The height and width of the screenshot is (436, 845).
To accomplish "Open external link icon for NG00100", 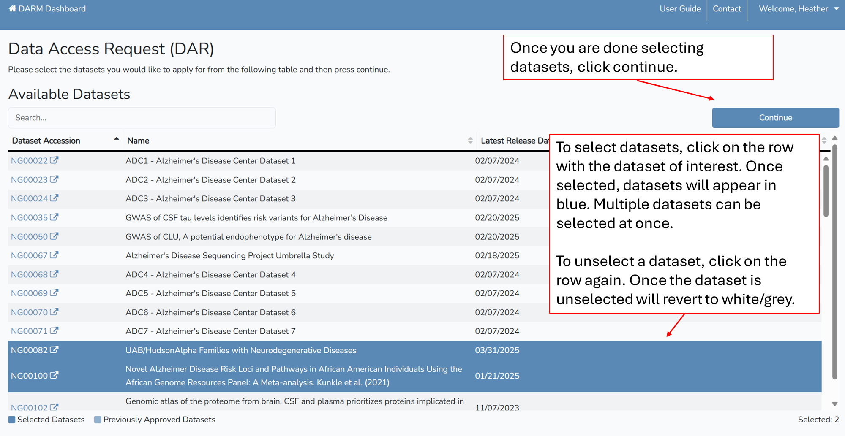I will tap(54, 375).
